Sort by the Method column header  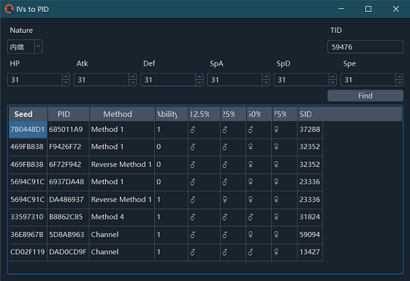(x=122, y=114)
